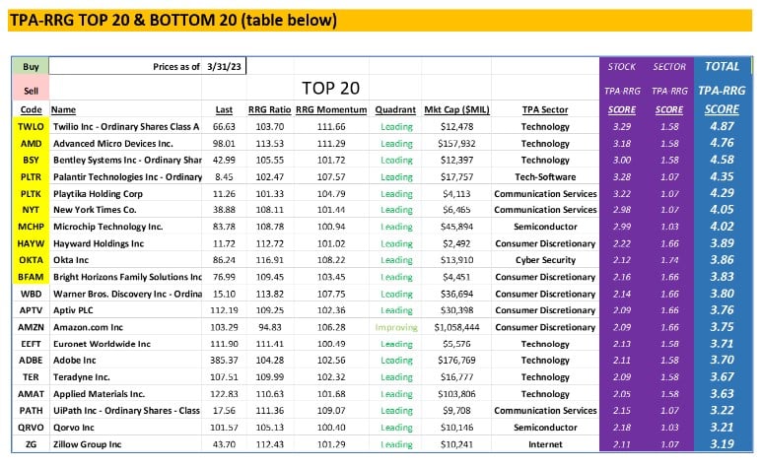Select the RRG Momentum column header
761x467 pixels.
click(x=331, y=109)
